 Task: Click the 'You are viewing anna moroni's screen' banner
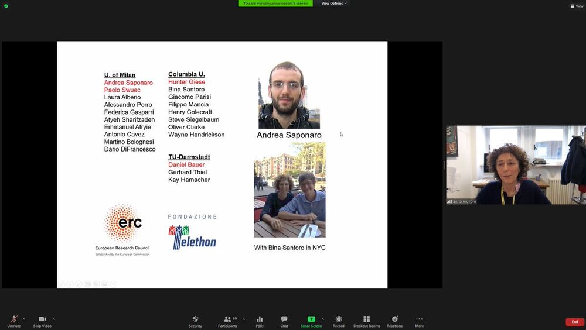click(275, 4)
